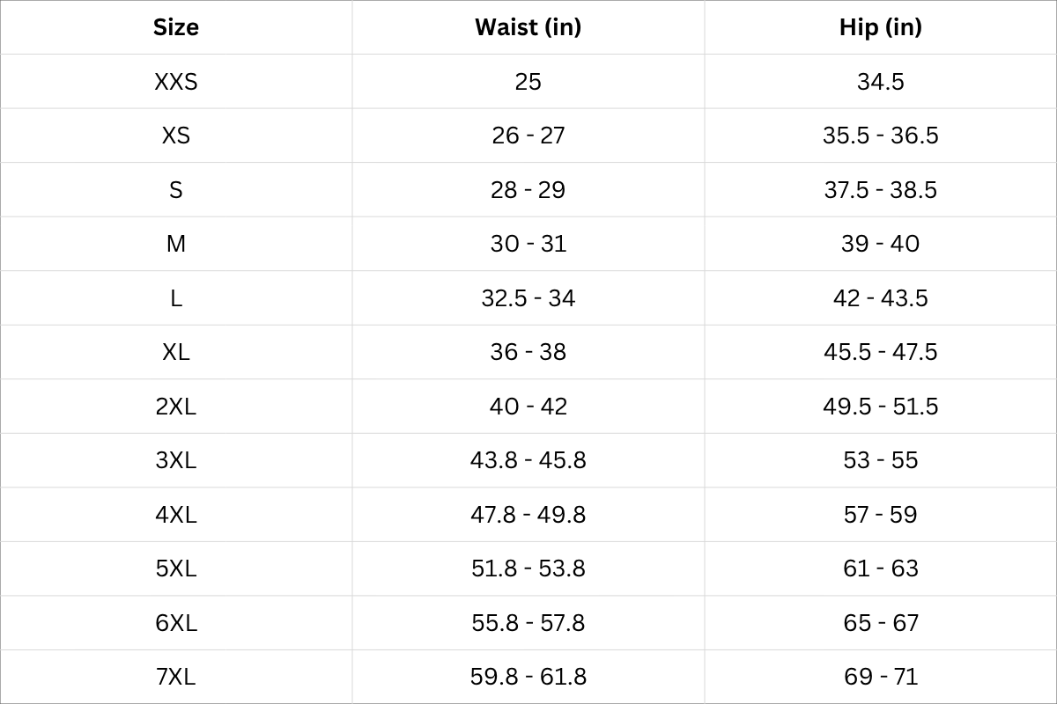Click the Hip (in) column header
Screen dimensions: 1057x704
(881, 27)
